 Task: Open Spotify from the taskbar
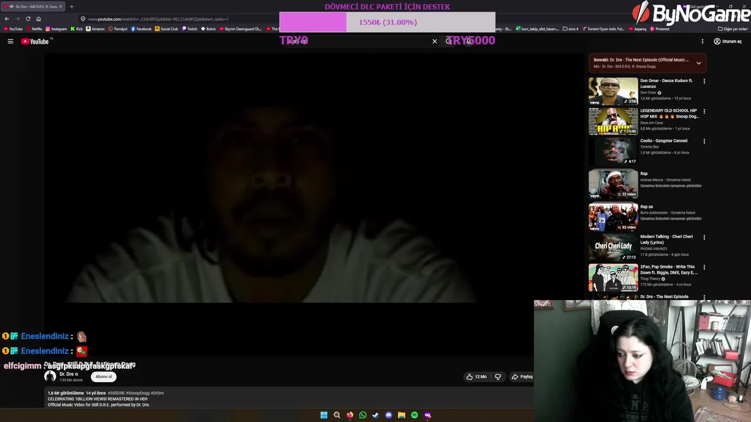click(x=414, y=415)
